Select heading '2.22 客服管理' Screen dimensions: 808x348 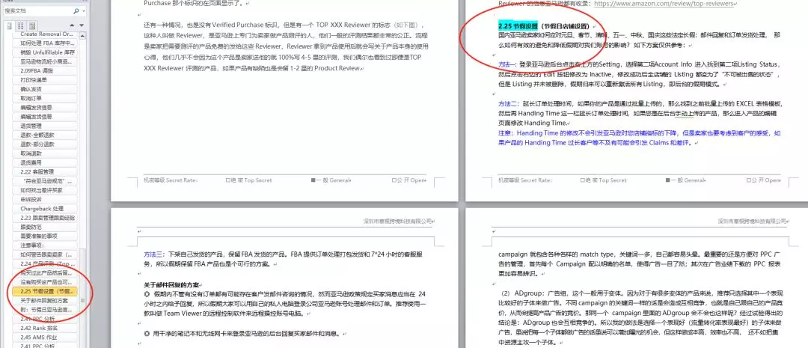(x=46, y=171)
